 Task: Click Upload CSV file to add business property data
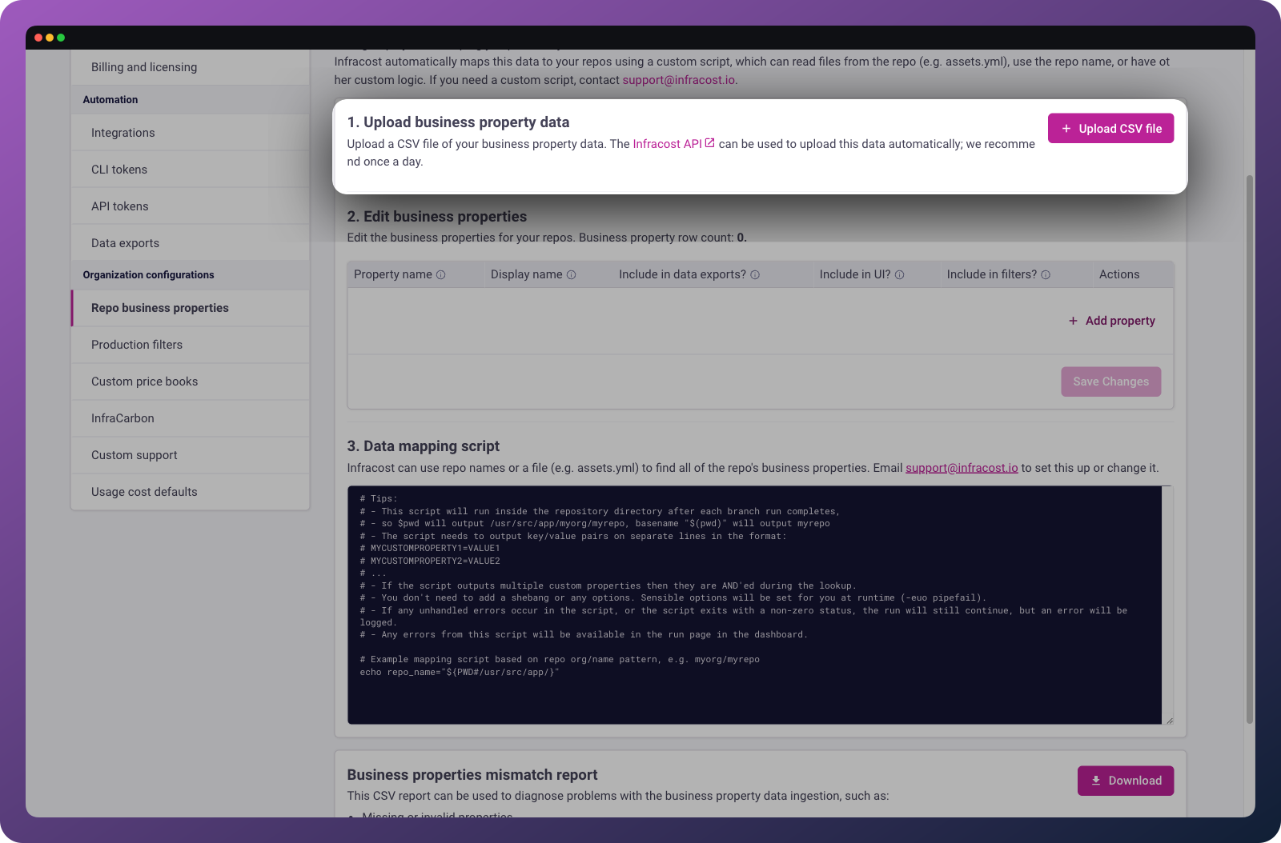1110,128
